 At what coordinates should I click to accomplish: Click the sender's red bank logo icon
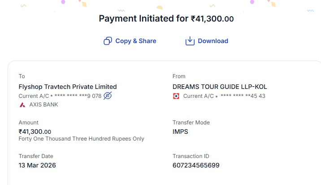(176, 96)
